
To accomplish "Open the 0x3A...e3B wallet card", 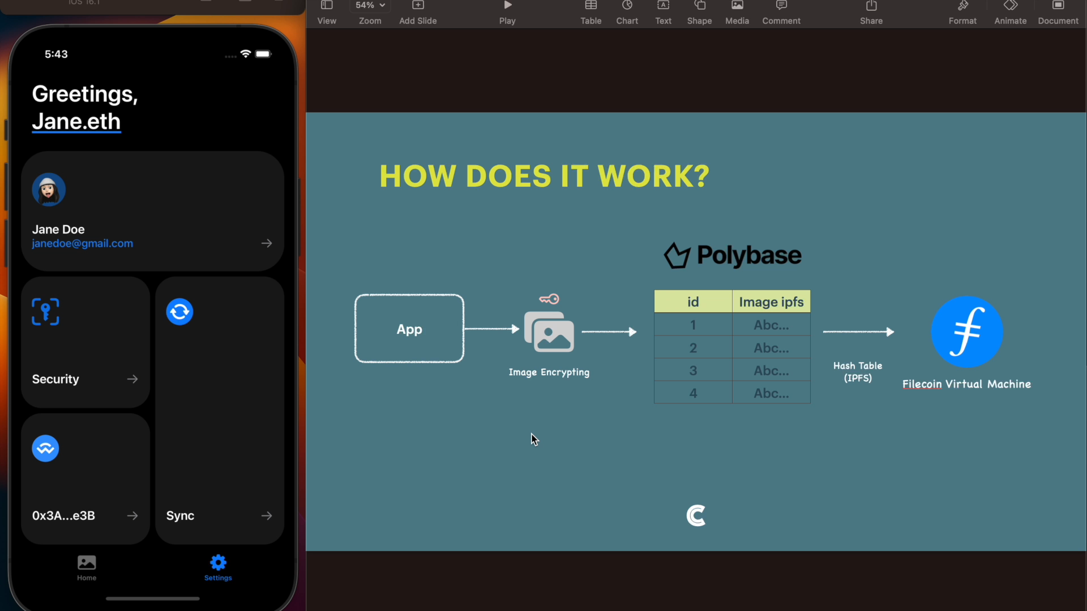I will 85,479.
